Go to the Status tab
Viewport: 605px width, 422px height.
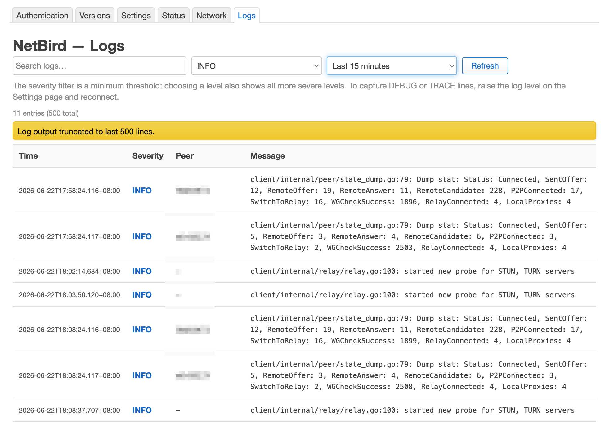173,16
